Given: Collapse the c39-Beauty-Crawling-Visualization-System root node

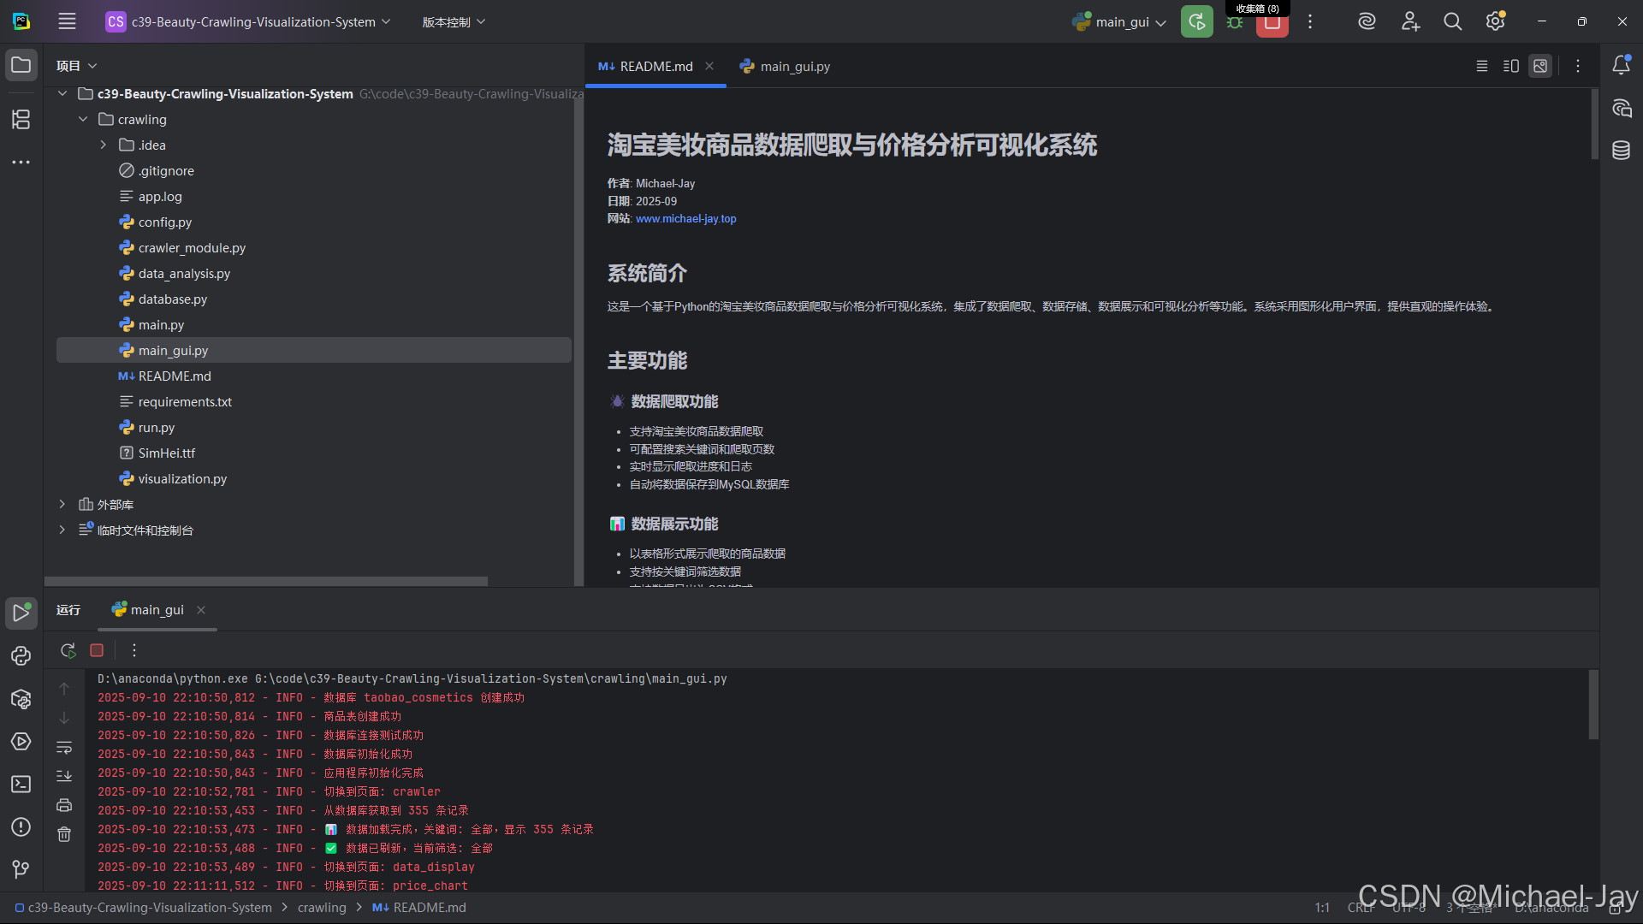Looking at the screenshot, I should (x=62, y=93).
